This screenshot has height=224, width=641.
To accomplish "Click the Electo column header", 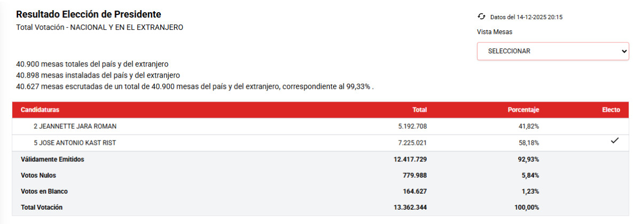I will point(611,110).
